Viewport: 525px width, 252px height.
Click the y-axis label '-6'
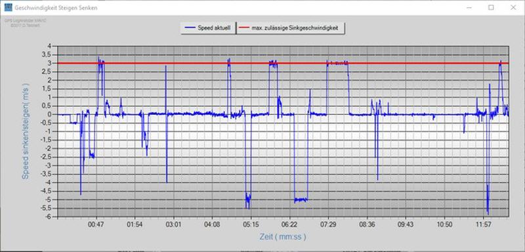pos(48,217)
